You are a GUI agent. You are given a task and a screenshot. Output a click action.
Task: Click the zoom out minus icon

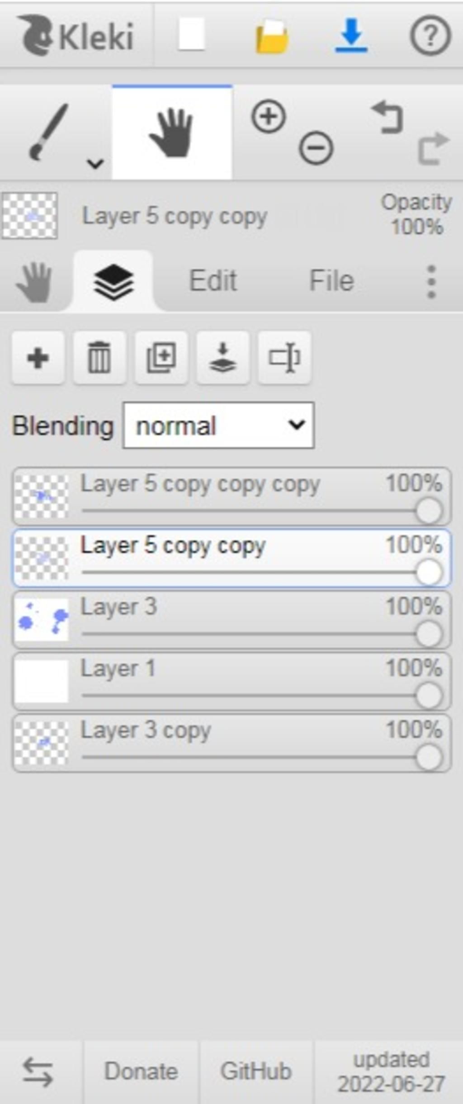[316, 147]
